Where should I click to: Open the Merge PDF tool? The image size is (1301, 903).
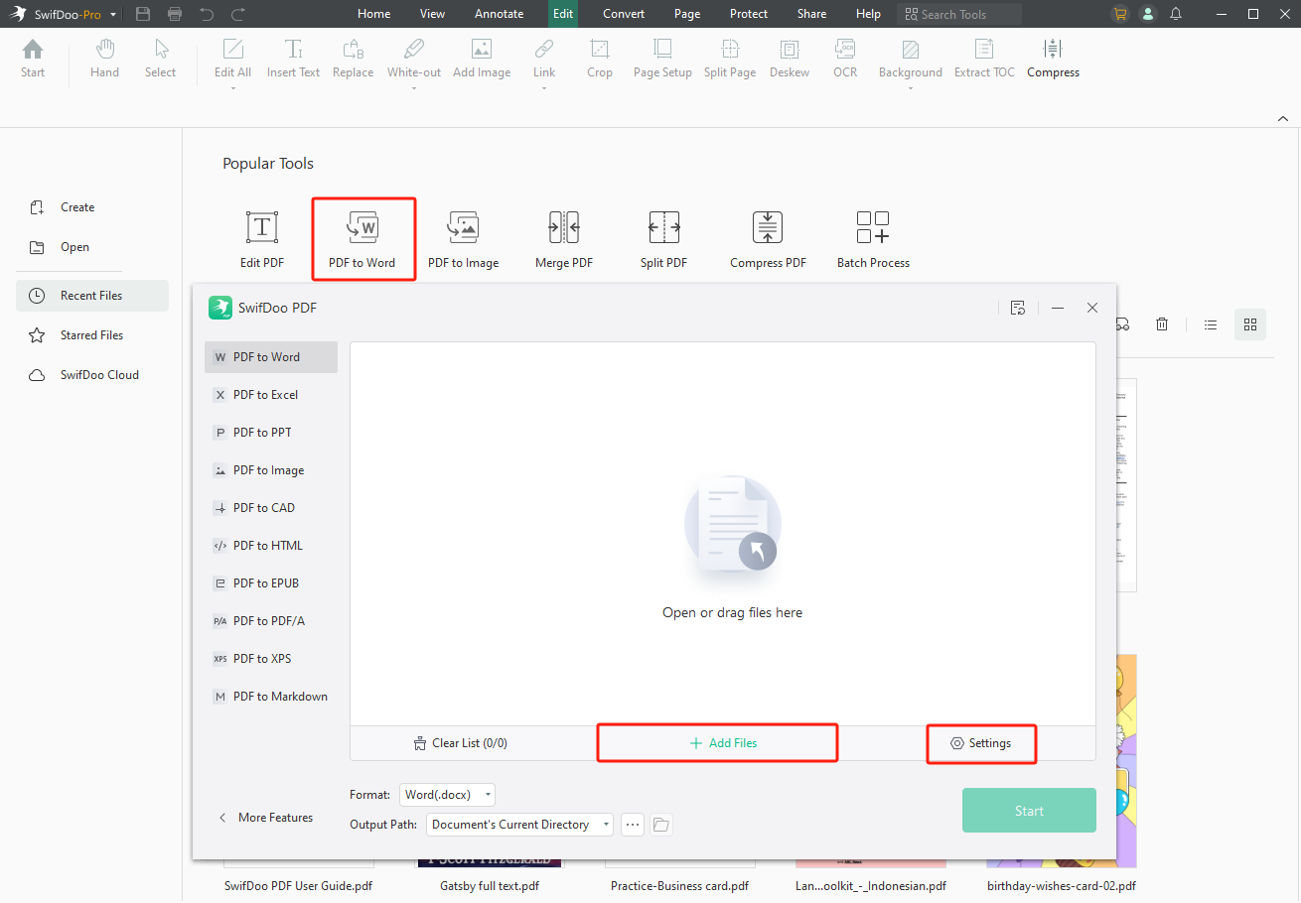564,240
